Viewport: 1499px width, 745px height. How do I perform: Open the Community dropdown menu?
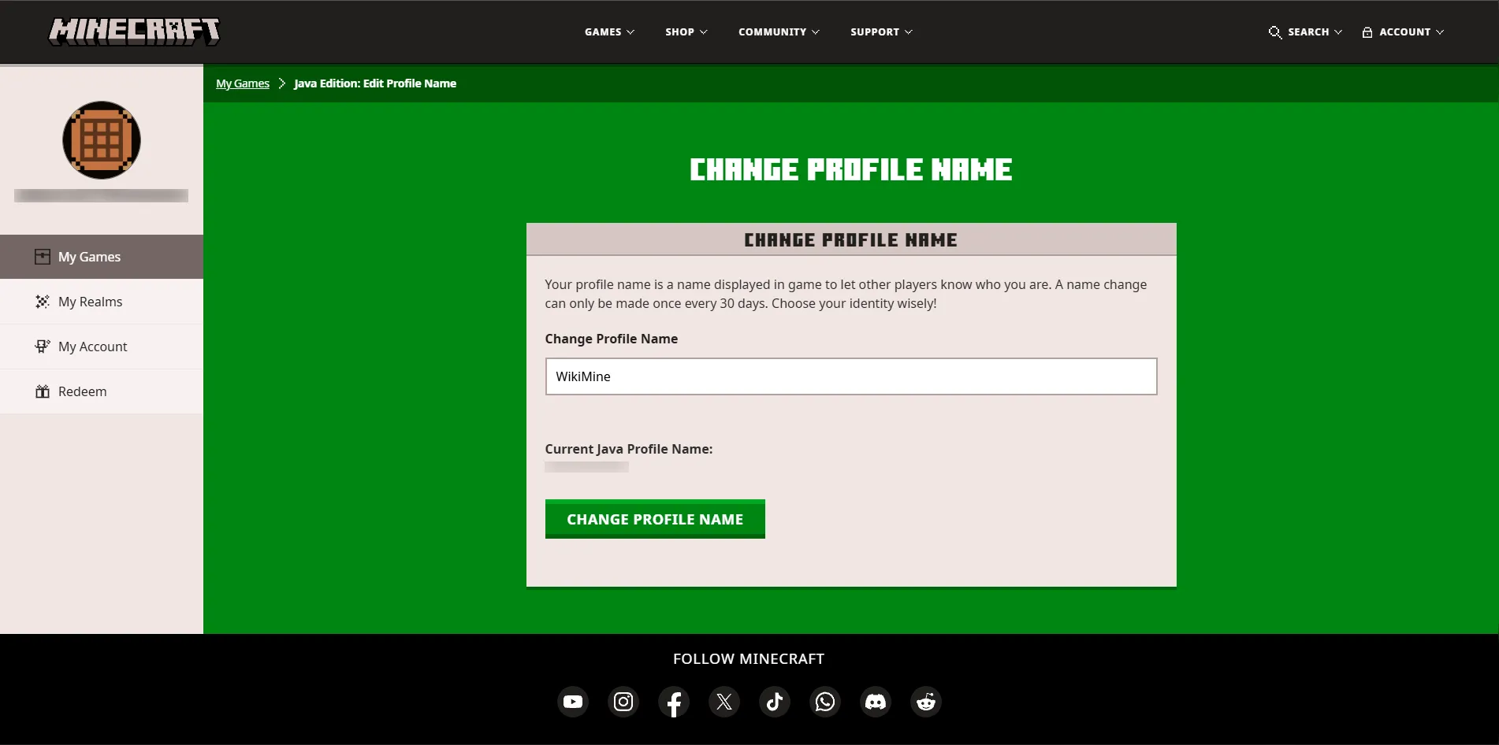coord(779,32)
